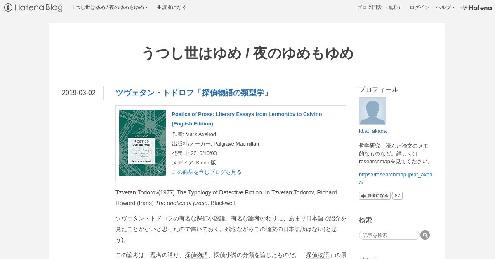The image size is (495, 259).
Task: Open the うつし世はゆめ blog dropdown menu
Action: point(109,7)
